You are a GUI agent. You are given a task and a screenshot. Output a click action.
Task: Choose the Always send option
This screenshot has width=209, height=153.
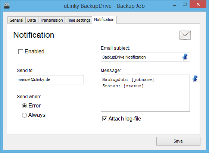coord(24,115)
